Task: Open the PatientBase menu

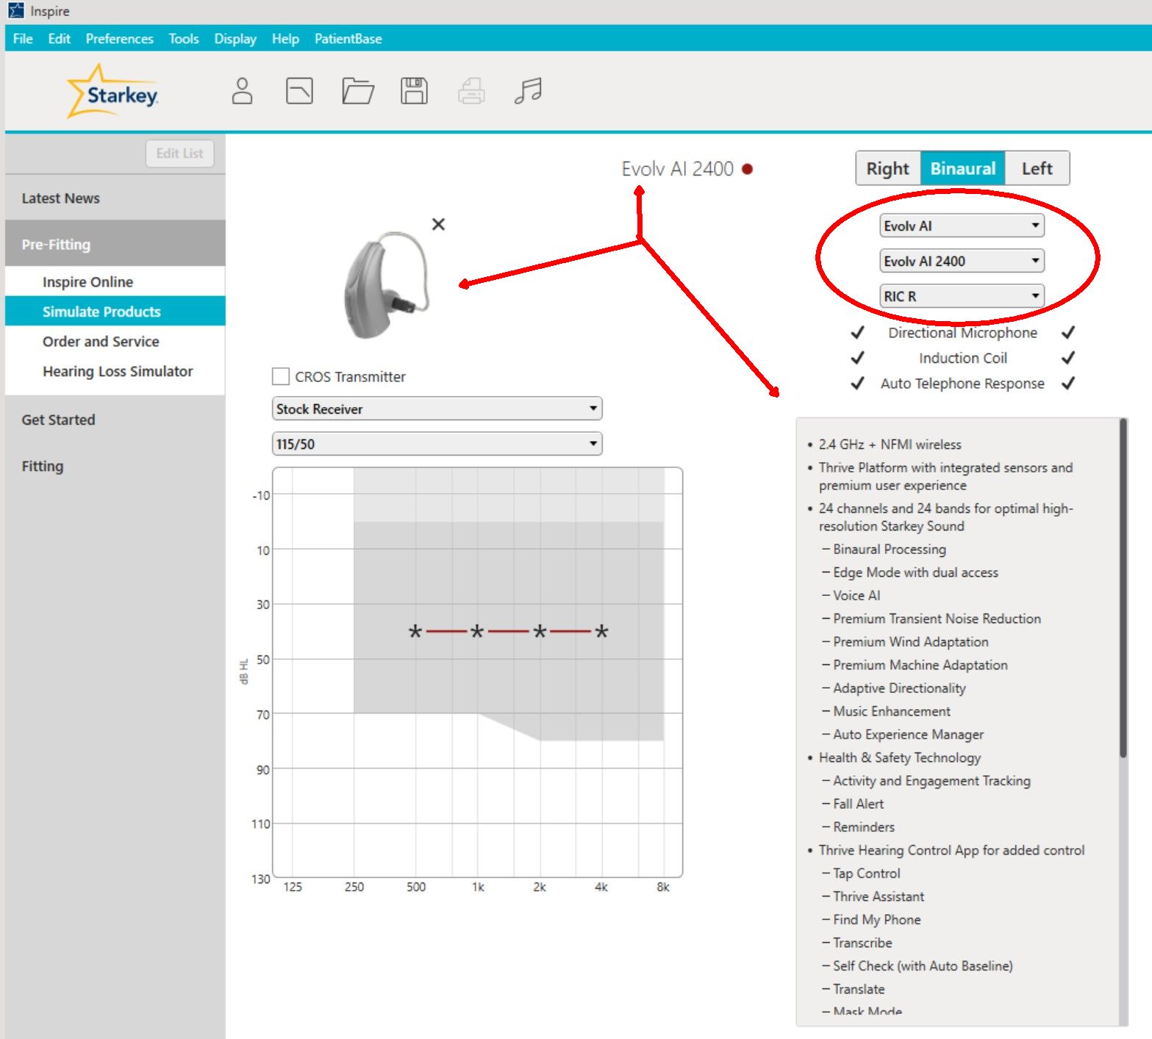Action: (x=348, y=39)
